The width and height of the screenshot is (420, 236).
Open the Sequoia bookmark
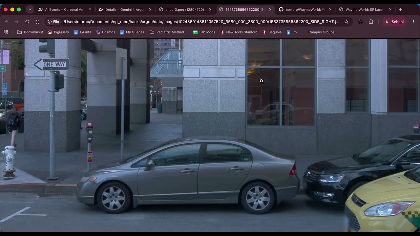pos(272,32)
